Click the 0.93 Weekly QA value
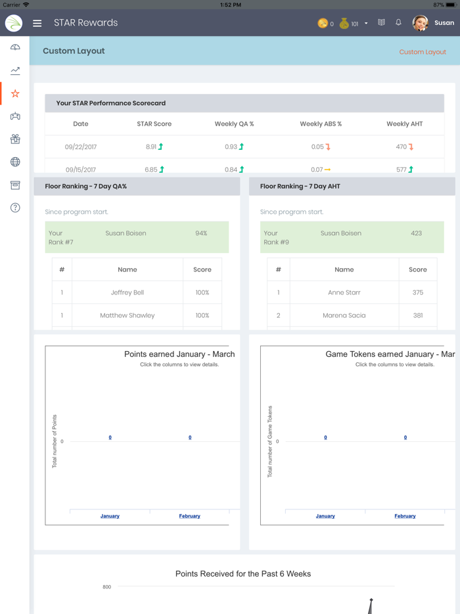 tap(231, 147)
